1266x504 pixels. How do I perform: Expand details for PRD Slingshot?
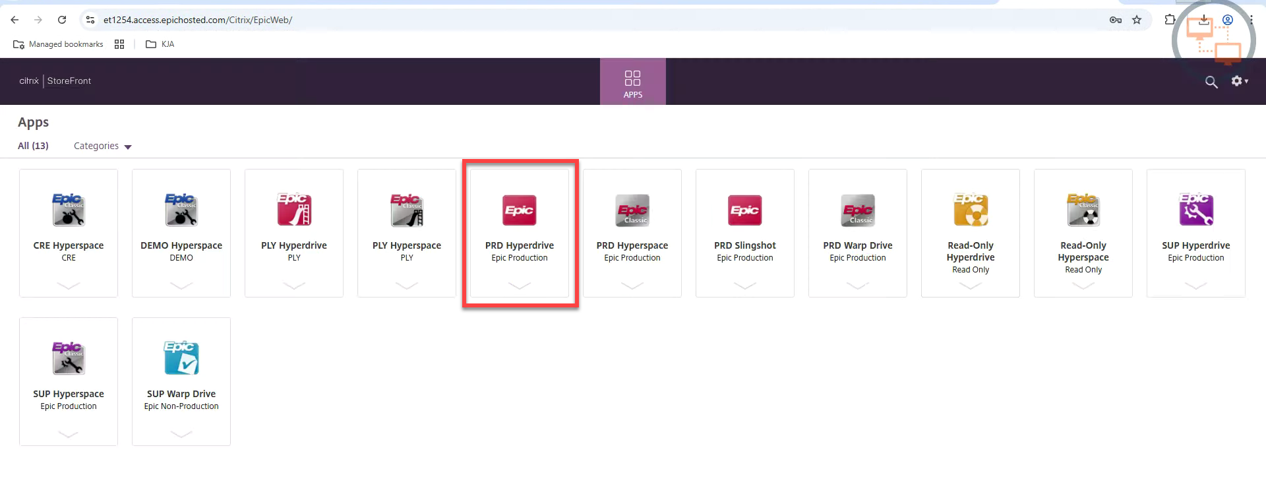click(x=745, y=286)
